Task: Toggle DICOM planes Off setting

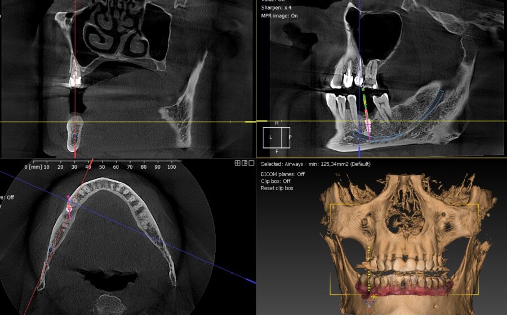Action: point(283,174)
